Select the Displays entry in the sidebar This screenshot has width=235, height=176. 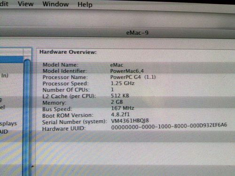[8, 123]
